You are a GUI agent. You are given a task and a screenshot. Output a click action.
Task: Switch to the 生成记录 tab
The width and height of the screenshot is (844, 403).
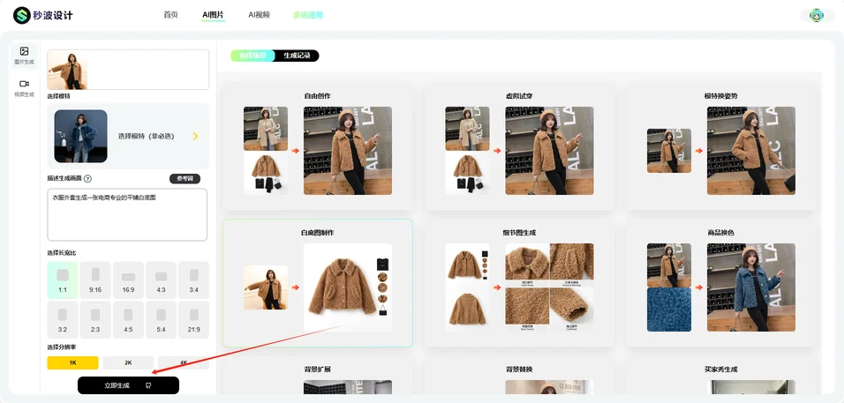298,56
